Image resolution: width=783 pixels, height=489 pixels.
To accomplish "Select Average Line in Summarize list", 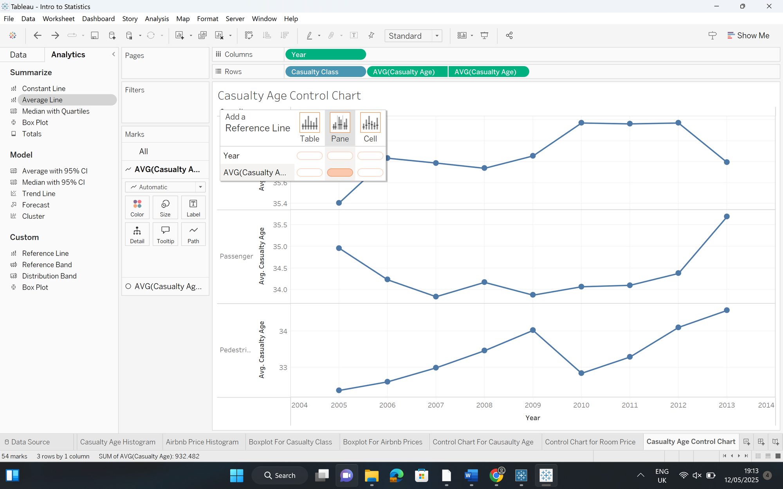I will [42, 100].
